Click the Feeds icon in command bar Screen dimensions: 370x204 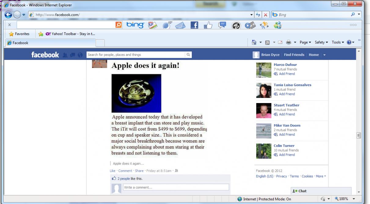[x=267, y=43]
